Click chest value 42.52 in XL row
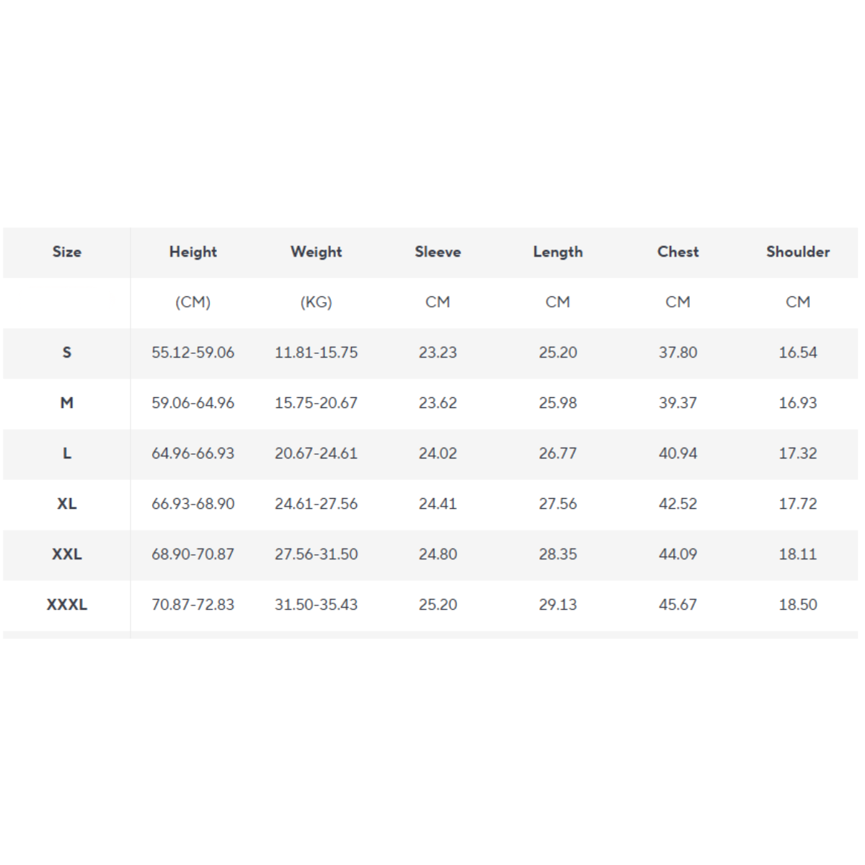 point(678,504)
